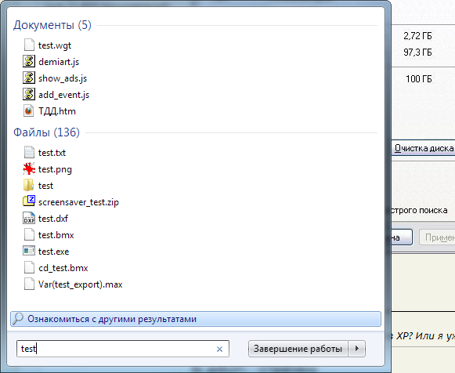Image resolution: width=455 pixels, height=373 pixels.
Task: Clear the search box with X
Action: click(x=219, y=349)
